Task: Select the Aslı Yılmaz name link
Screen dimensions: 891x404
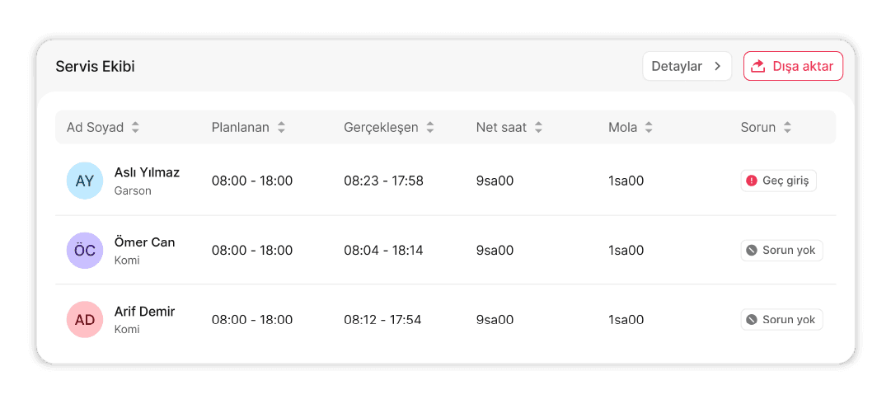Action: pyautogui.click(x=147, y=172)
